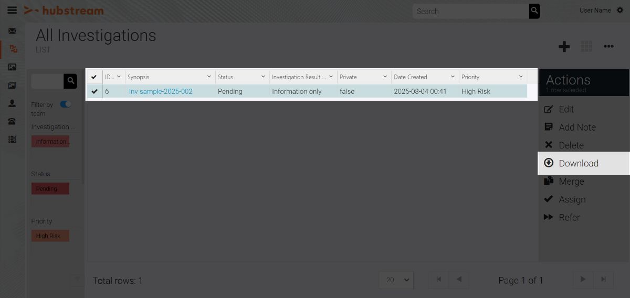Image resolution: width=630 pixels, height=298 pixels.
Task: Switch to grid view icon
Action: pos(586,47)
